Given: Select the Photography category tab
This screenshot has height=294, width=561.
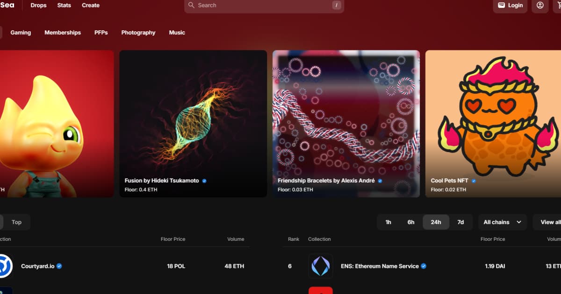Looking at the screenshot, I should [138, 33].
